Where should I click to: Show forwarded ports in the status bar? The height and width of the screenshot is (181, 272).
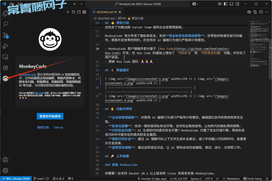[71, 178]
